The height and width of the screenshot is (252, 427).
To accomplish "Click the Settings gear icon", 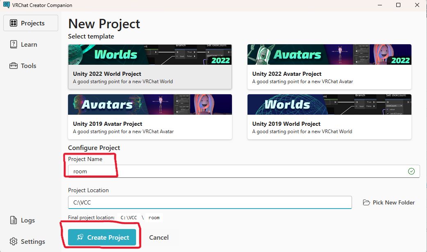I will pyautogui.click(x=14, y=241).
